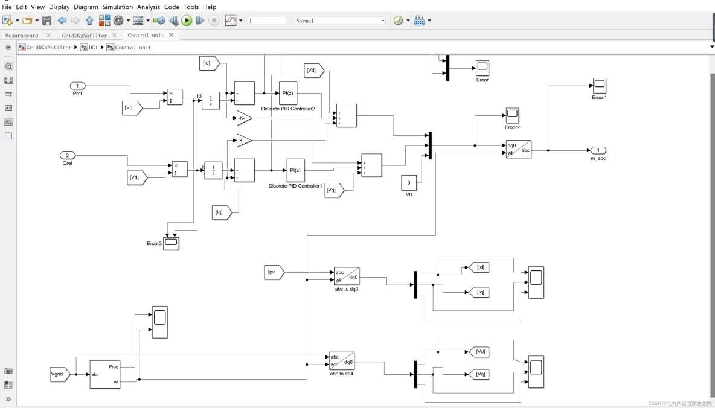Open the Library Browser icon
Screen dimensions: 715x408
[104, 21]
